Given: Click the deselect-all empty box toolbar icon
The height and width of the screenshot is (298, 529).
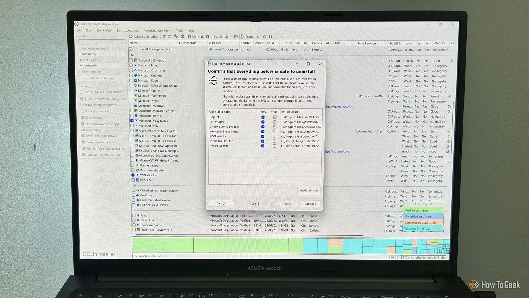Looking at the screenshot, I should 170,36.
